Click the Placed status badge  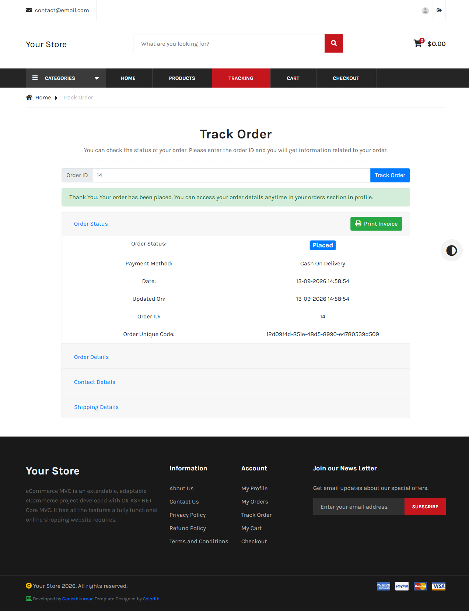(x=323, y=245)
